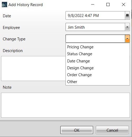
Task: Click the Employee combo box showing Jim Smith
Action: pyautogui.click(x=95, y=27)
